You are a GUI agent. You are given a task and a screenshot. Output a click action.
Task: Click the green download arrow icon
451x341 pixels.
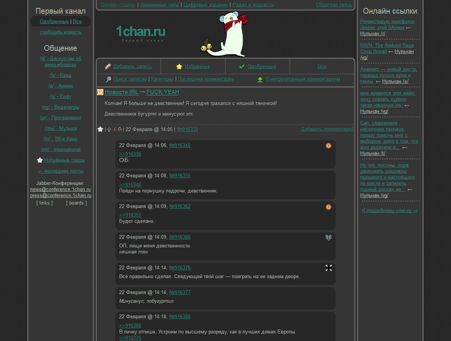260,80
